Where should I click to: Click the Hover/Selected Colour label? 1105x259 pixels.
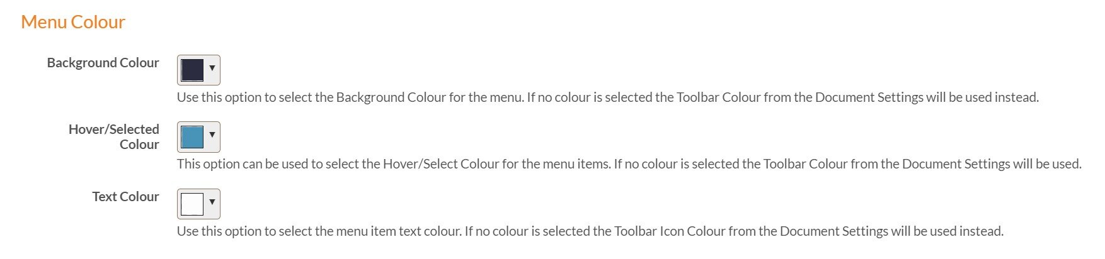114,137
